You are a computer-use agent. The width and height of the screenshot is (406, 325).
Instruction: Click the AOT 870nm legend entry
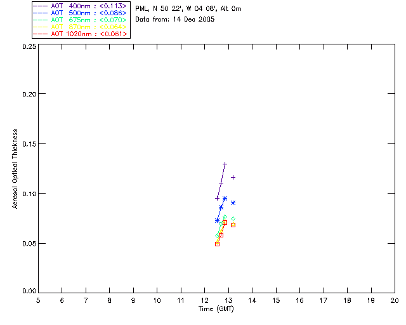80,27
